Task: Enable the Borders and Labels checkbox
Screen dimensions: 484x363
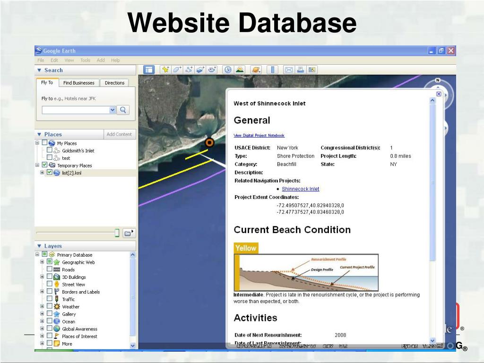Action: point(49,291)
